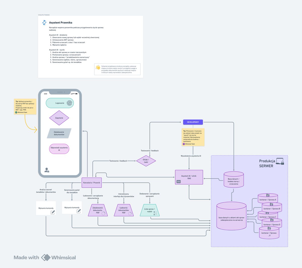Click the yellow Aplikacja prawnika tip note
The image size is (302, 268).
tap(25, 107)
